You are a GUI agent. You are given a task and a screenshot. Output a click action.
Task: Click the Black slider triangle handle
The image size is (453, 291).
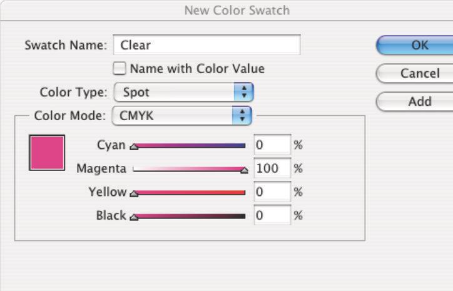[x=133, y=217]
